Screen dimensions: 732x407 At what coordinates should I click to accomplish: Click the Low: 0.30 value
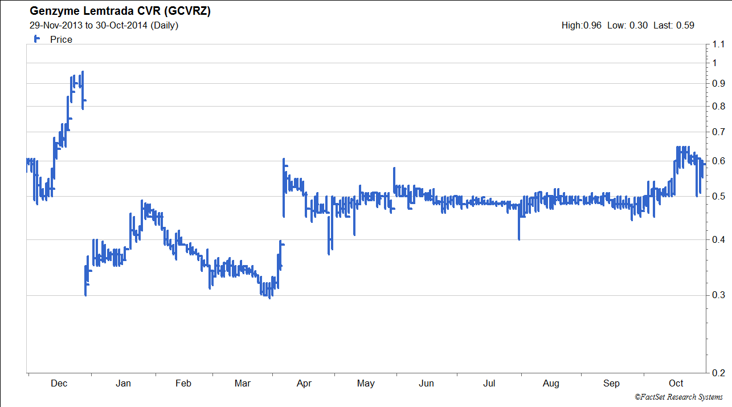tap(628, 25)
